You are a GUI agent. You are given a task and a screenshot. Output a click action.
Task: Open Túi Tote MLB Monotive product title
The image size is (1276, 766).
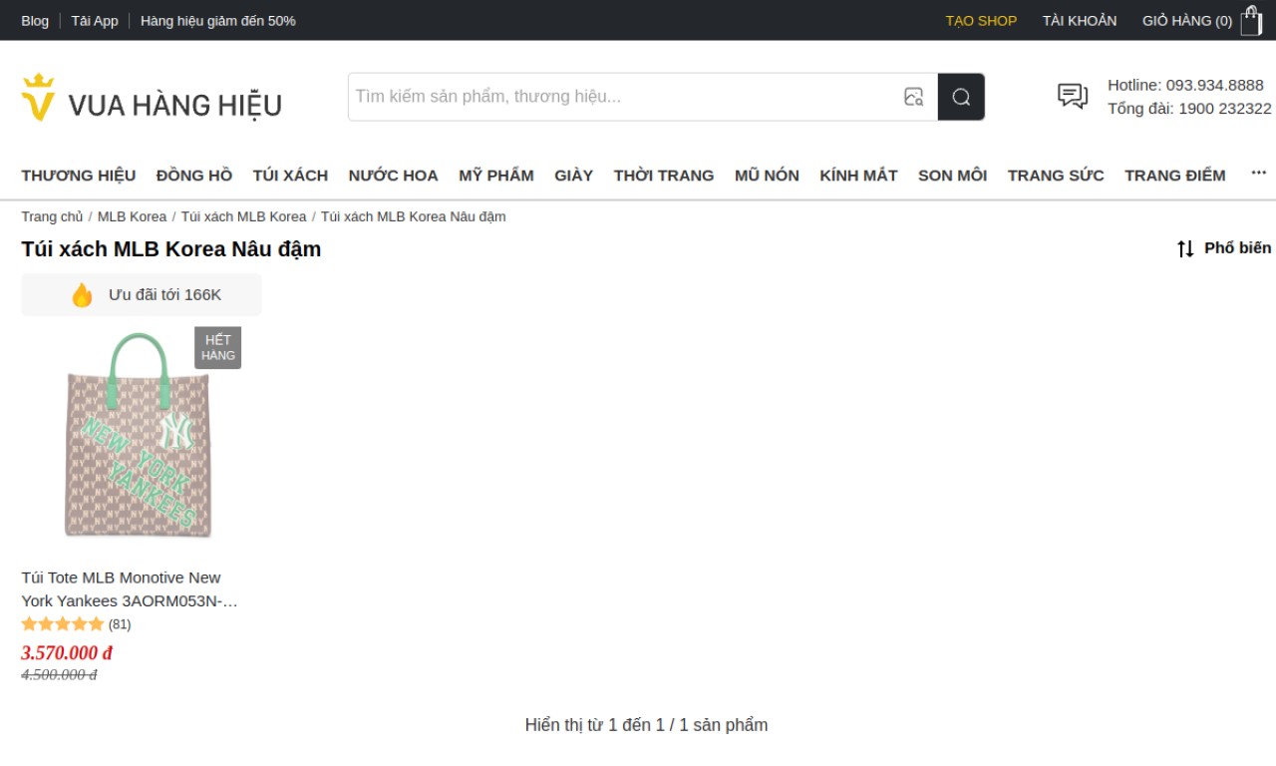coord(131,589)
